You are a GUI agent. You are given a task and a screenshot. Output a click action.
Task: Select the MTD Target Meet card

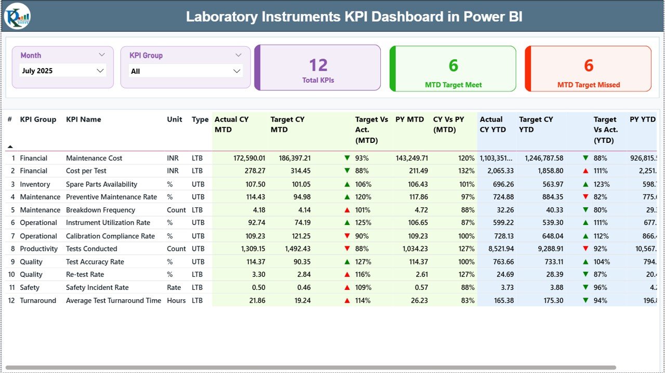[453, 69]
